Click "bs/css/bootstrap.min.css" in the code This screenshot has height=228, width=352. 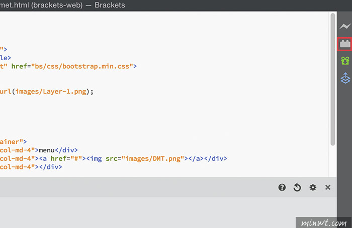pyautogui.click(x=82, y=66)
